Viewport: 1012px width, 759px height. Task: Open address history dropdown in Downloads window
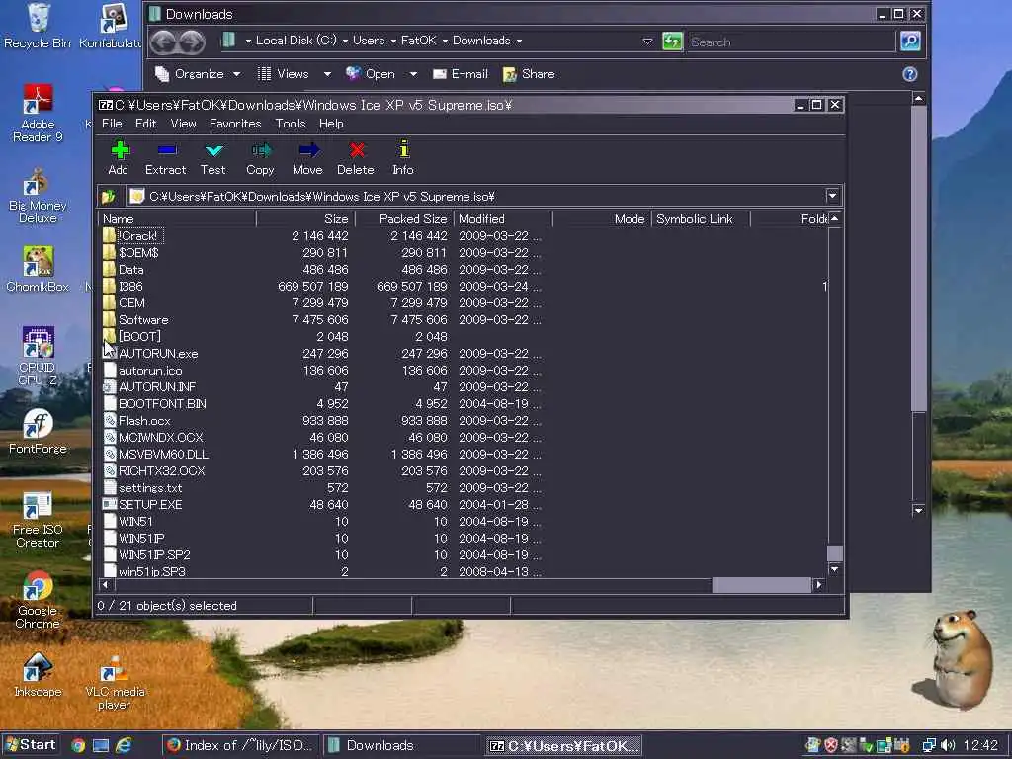point(647,42)
